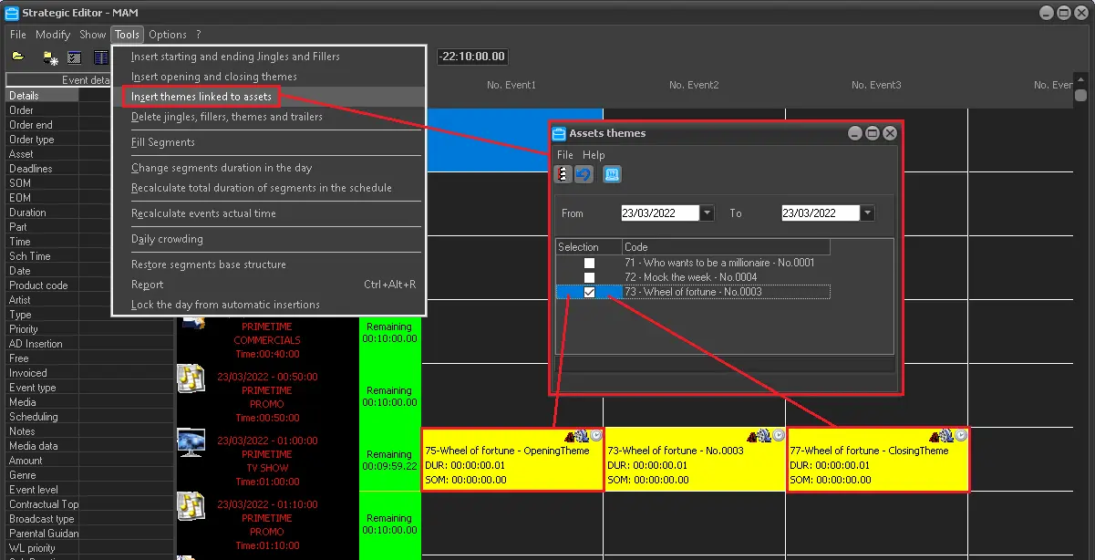Image resolution: width=1095 pixels, height=560 pixels.
Task: Select the Duration row in event details
Action: [x=27, y=213]
